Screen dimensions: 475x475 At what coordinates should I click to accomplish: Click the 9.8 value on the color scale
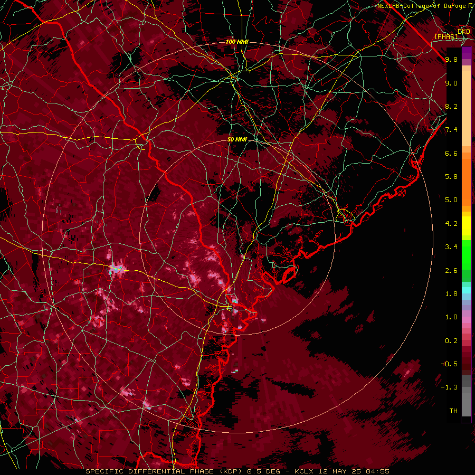click(451, 59)
